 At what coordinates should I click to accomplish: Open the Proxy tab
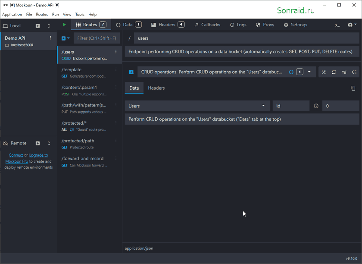tap(265, 25)
